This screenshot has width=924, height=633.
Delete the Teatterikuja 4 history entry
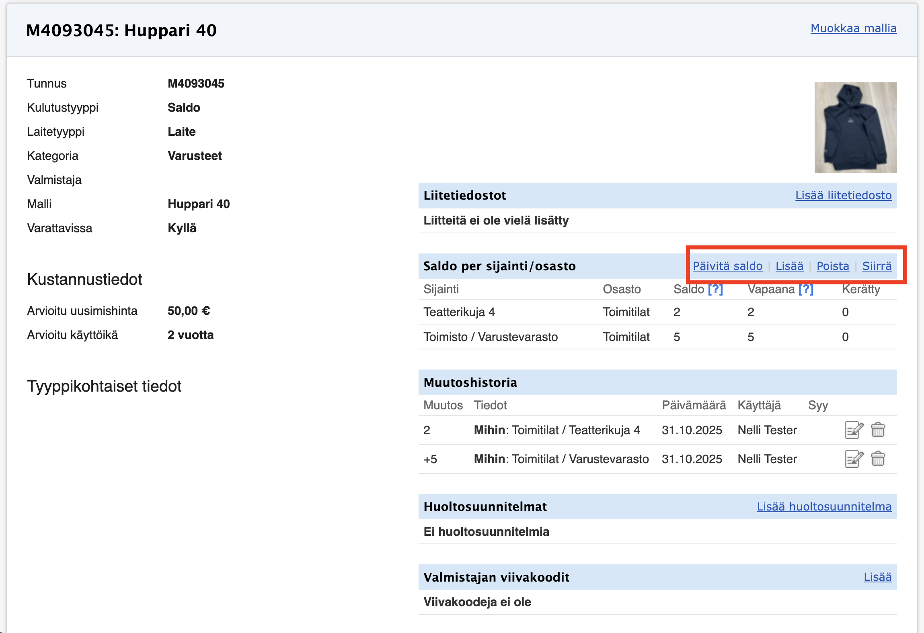click(878, 430)
